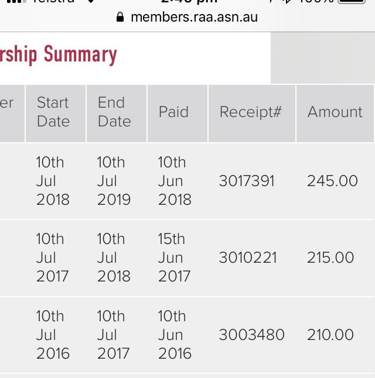Select the start date 10th Jul 2016
The height and width of the screenshot is (378, 375).
click(53, 335)
